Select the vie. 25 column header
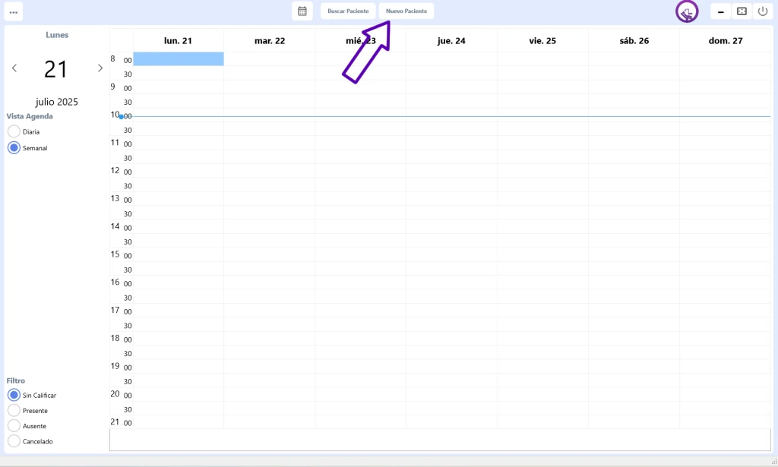778x467 pixels. click(542, 41)
